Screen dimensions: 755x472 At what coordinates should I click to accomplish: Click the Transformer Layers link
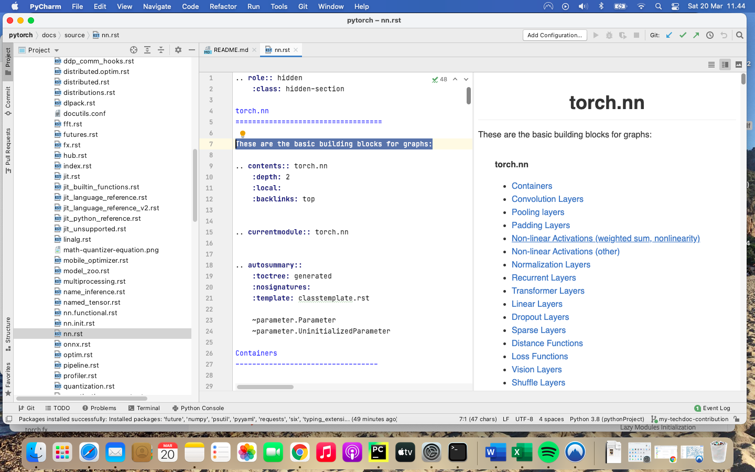[548, 291]
